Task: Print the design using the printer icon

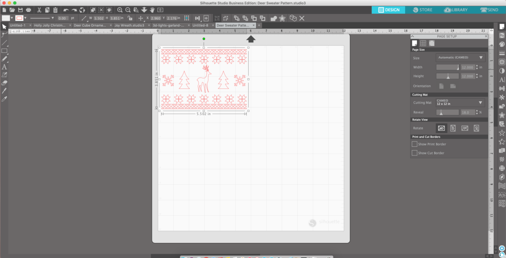Action: click(x=28, y=10)
